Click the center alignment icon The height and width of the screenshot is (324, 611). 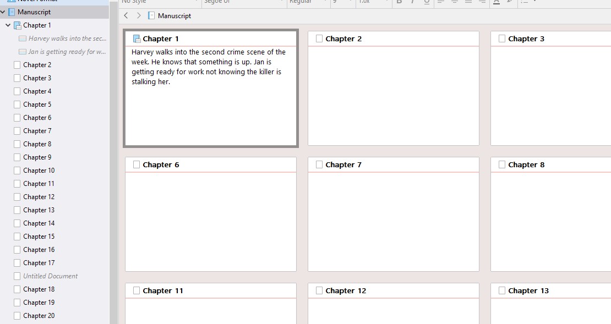[x=454, y=3]
